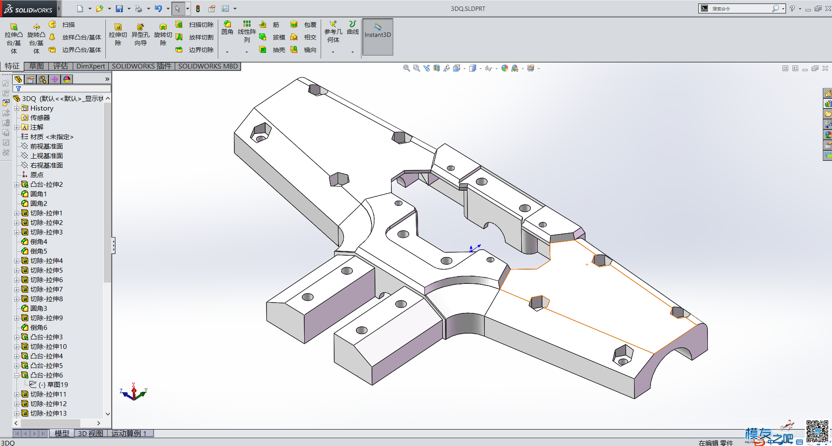832x446 pixels.
Task: Click the Save icon in the top toolbar
Action: [119, 9]
